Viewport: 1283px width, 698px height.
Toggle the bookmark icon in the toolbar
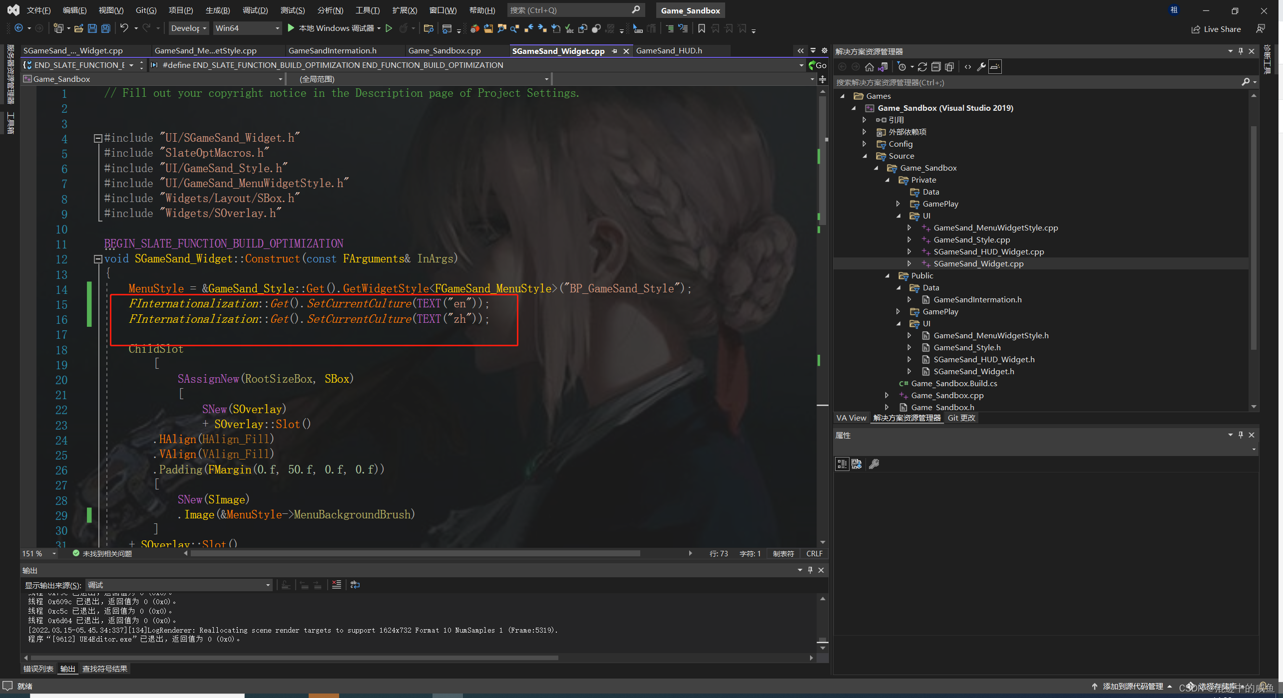click(x=701, y=28)
